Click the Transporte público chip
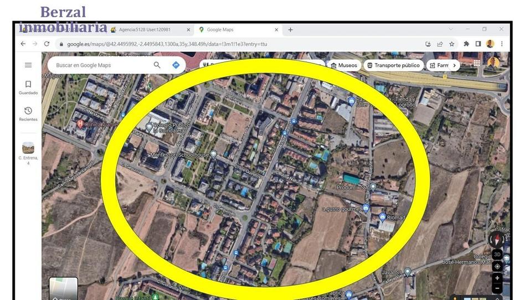 [393, 65]
